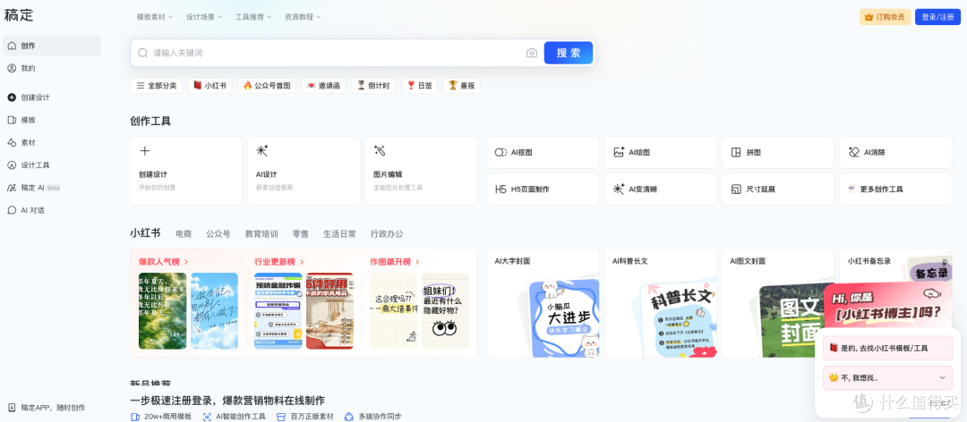967x422 pixels.
Task: Open the 全部分类 category list
Action: [x=156, y=86]
